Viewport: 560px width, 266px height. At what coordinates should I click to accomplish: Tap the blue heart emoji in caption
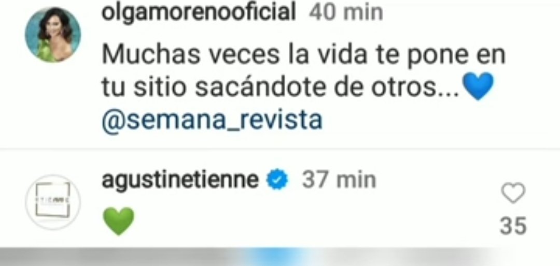click(478, 85)
